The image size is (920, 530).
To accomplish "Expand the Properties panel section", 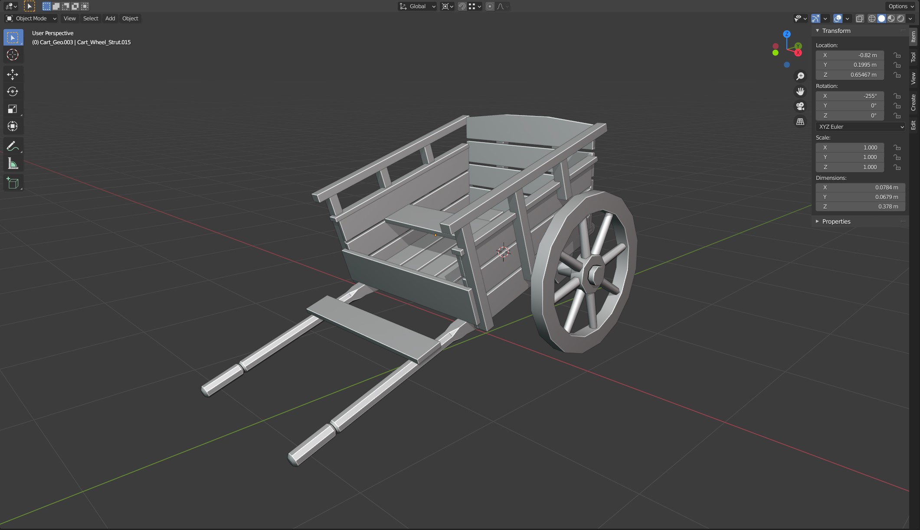I will coord(836,221).
